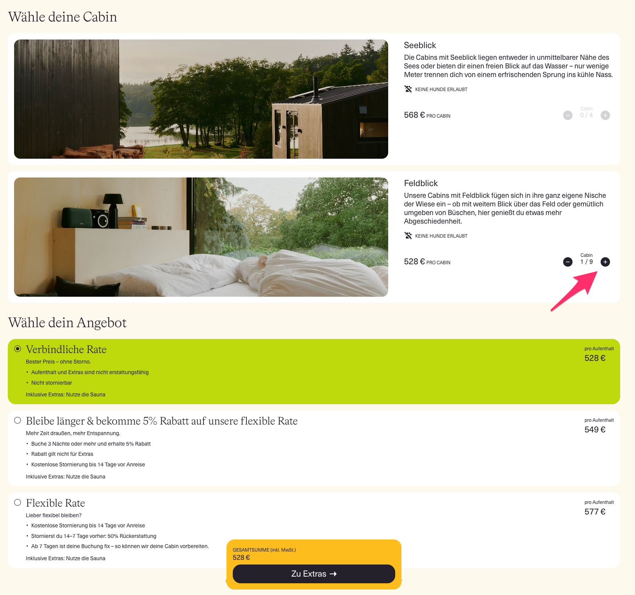Click the Flexible Rate offer heading

(x=55, y=503)
